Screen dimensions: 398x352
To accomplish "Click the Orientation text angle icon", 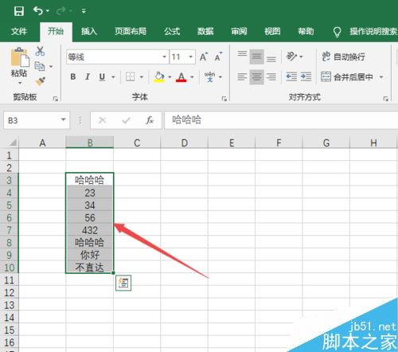I will (x=291, y=57).
